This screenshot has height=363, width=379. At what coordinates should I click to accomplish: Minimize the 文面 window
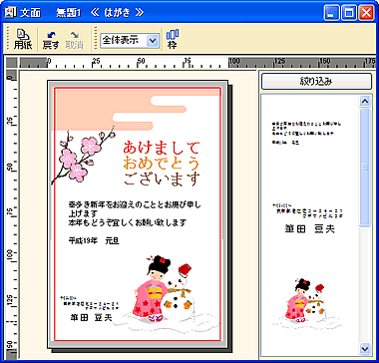[x=332, y=13]
